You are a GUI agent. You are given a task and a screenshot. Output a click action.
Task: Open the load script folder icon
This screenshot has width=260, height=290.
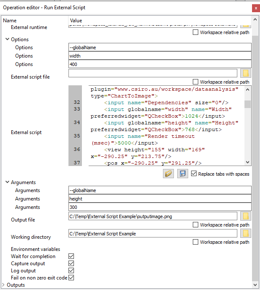pyautogui.click(x=168, y=174)
